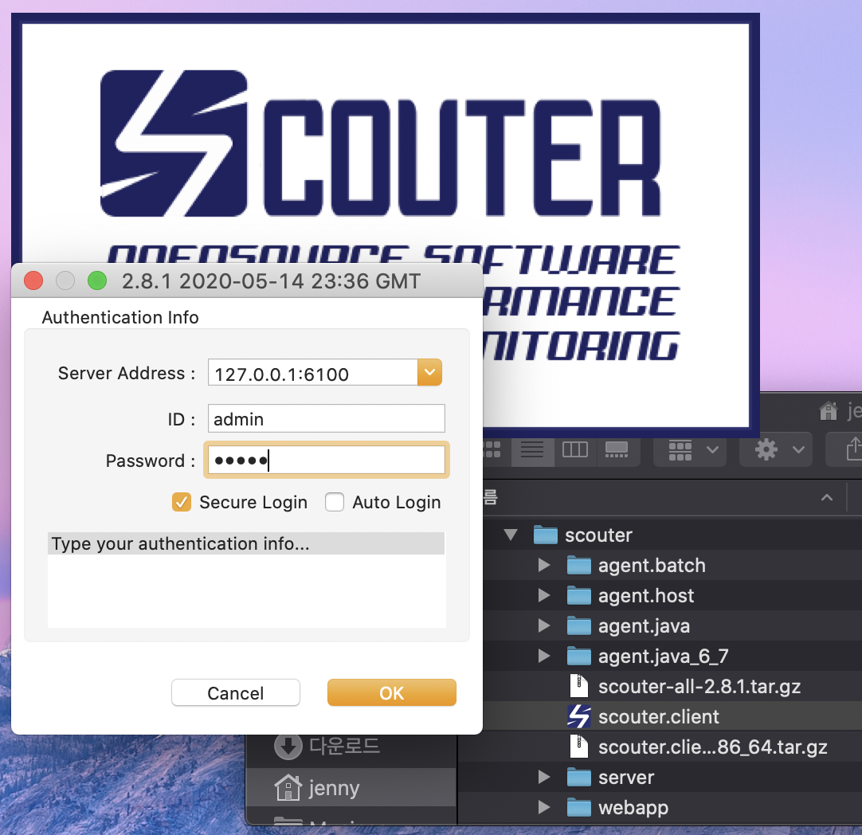Click the green zoom button of dialog

pos(97,280)
